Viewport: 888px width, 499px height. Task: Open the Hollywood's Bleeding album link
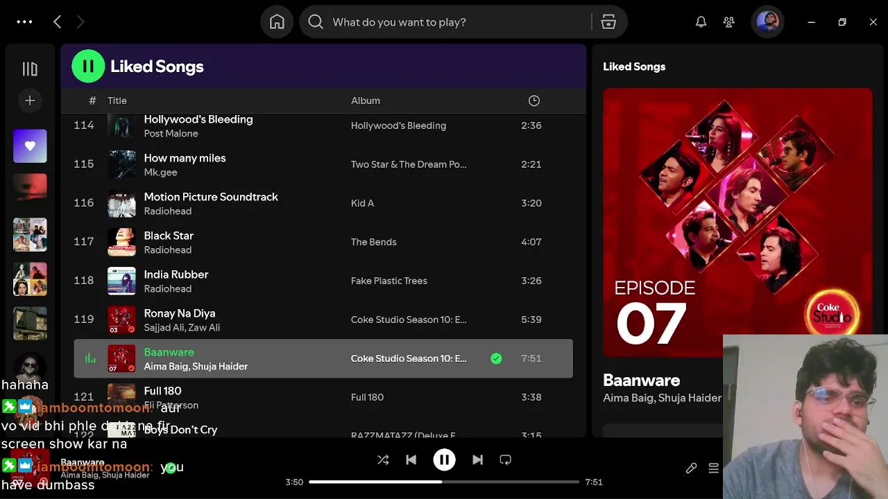tap(398, 125)
